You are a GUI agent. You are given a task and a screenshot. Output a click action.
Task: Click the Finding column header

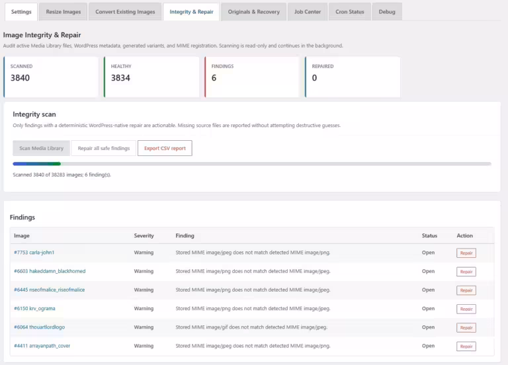pyautogui.click(x=185, y=235)
